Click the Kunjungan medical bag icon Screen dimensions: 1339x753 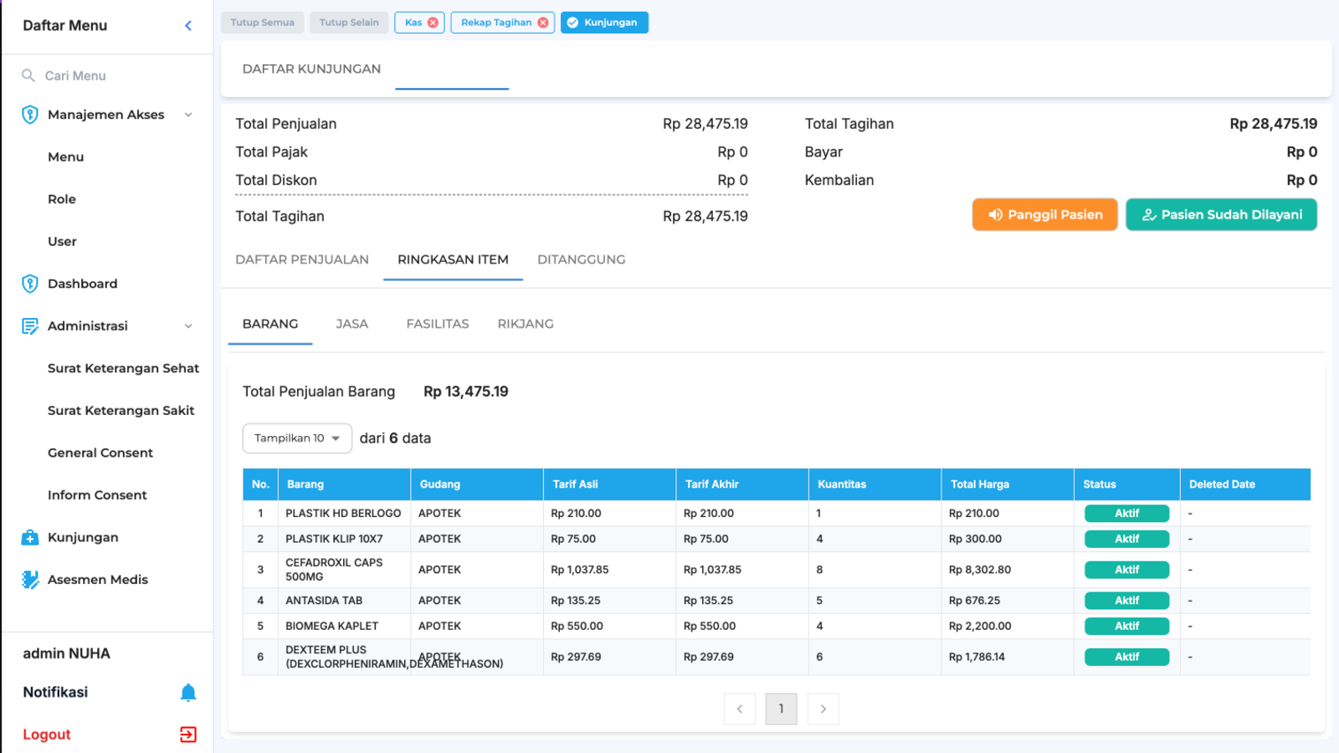pyautogui.click(x=30, y=537)
